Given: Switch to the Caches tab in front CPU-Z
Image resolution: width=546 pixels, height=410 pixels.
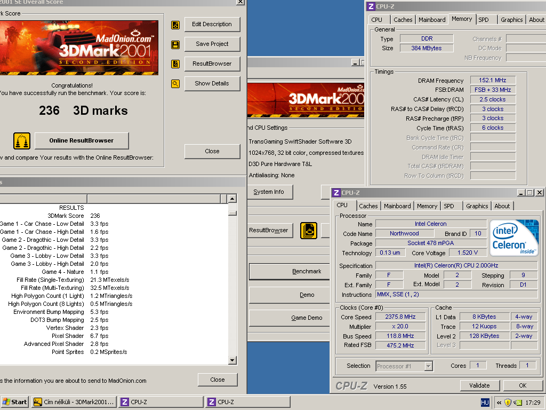Looking at the screenshot, I should coord(368,206).
